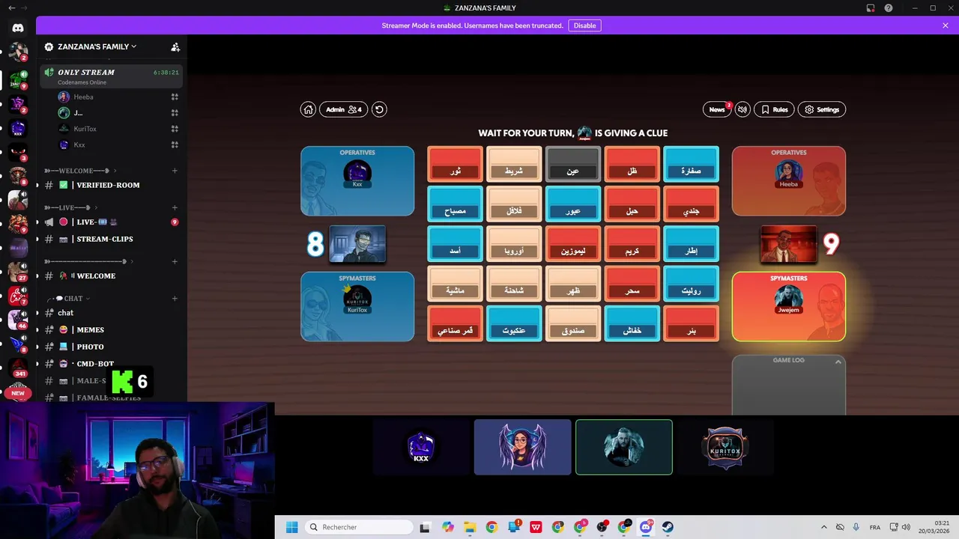Click the activity icon beside Heeba

coord(175,97)
